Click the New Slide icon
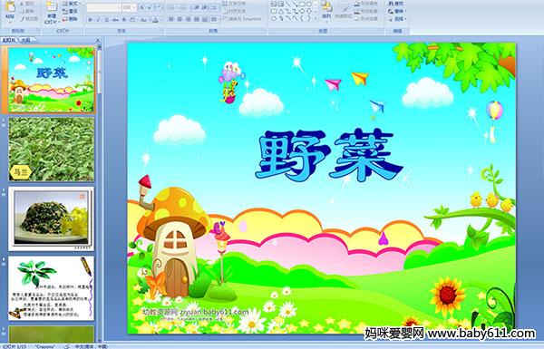The image size is (544, 349). click(52, 7)
